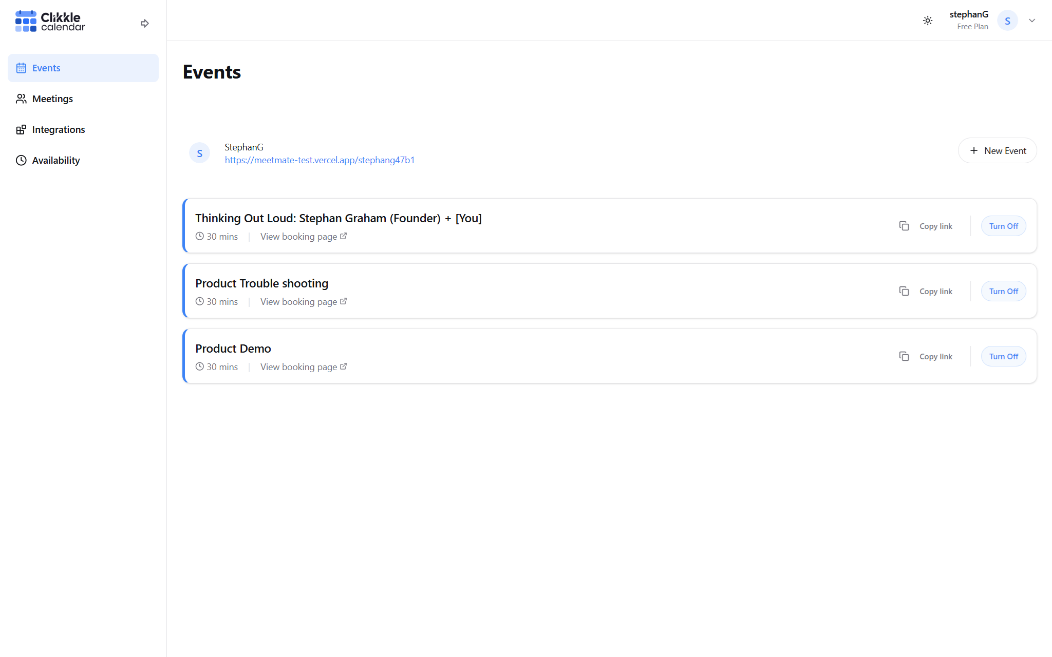
Task: Click the copy icon for Product Demo
Action: coord(904,356)
